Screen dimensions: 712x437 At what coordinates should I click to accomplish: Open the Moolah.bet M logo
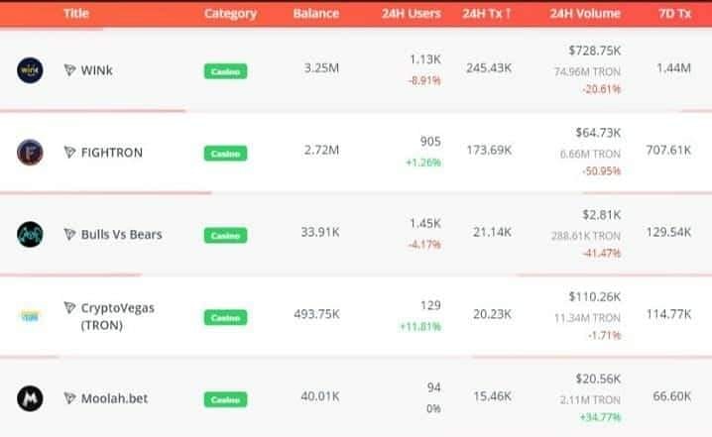pyautogui.click(x=30, y=398)
